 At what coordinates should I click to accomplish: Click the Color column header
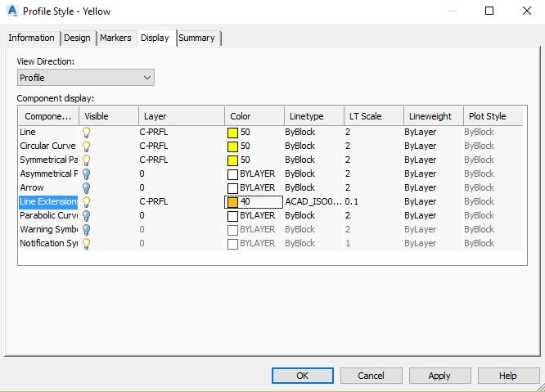[254, 116]
